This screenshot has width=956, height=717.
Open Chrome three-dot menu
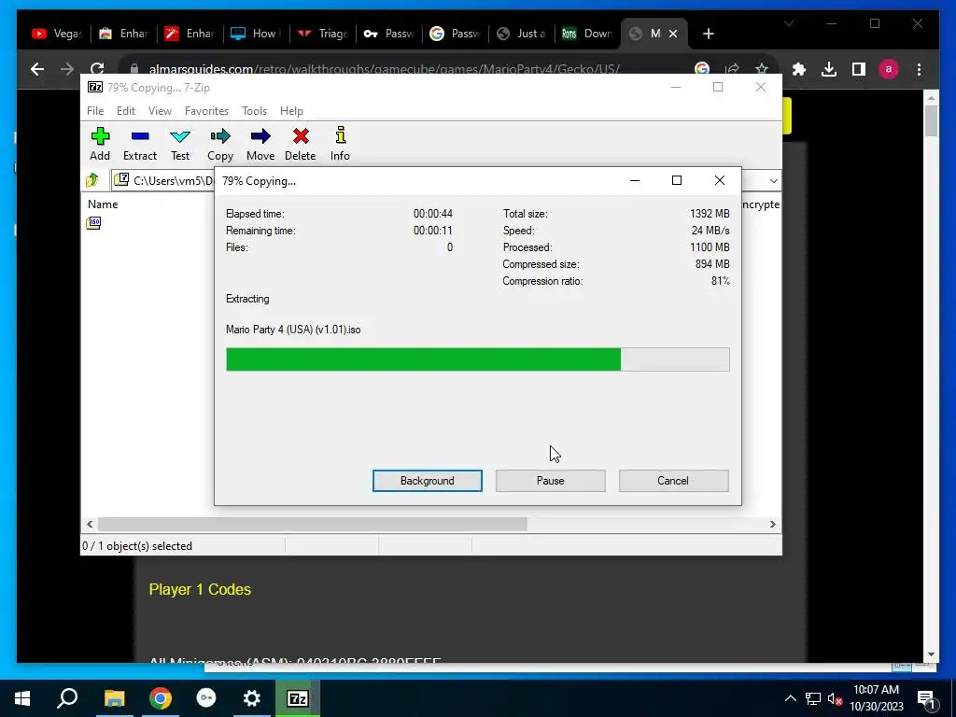coord(919,69)
